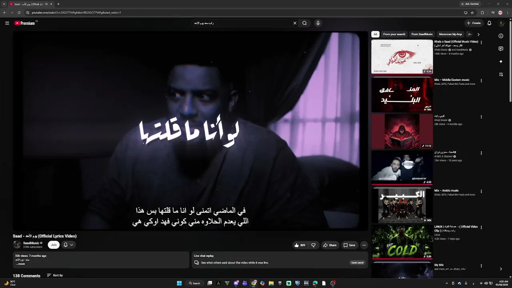Open the 11:12 Khalz Music video thumbnail
512x288 pixels.
tap(402, 131)
